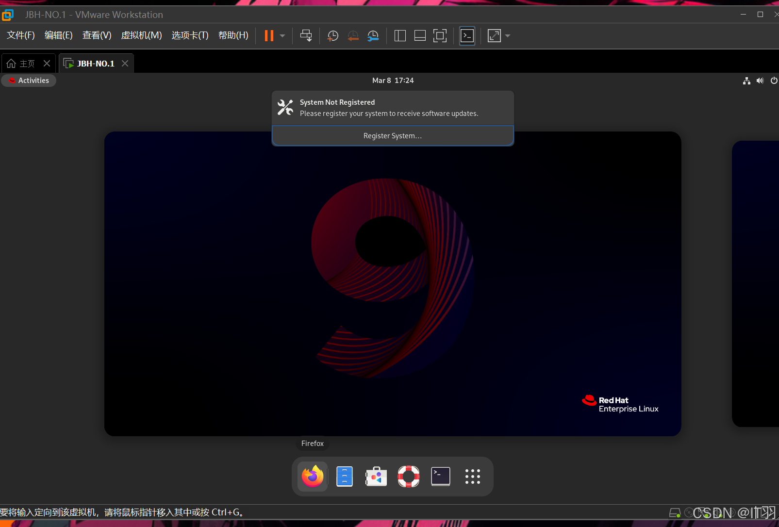Viewport: 779px width, 527px height.
Task: Select the main workspace thumbnail
Action: [x=393, y=284]
